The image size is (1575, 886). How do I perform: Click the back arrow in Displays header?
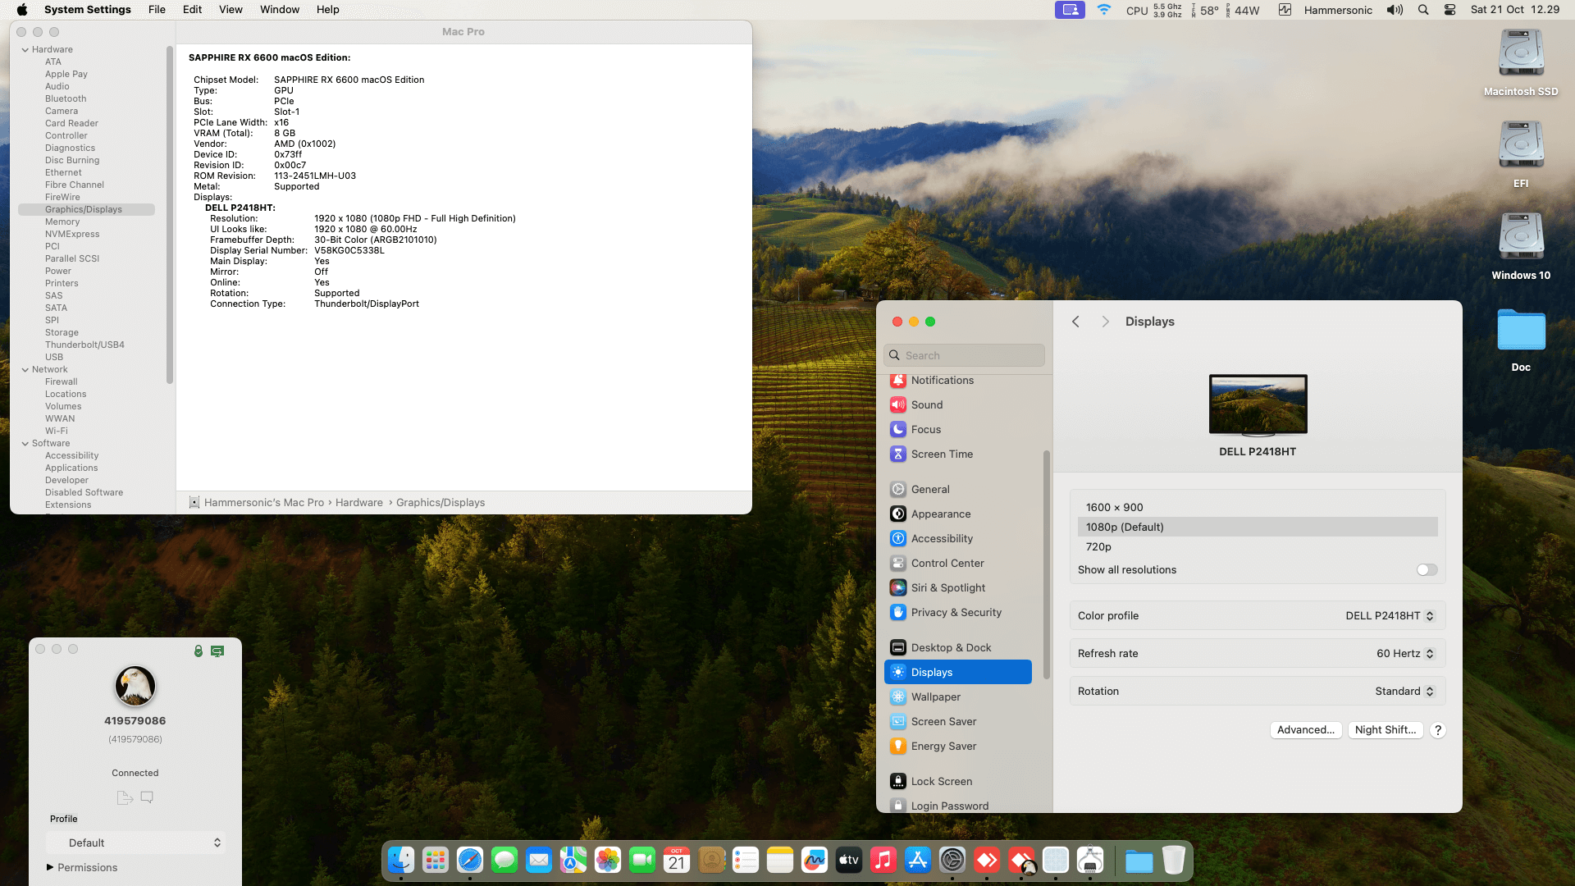pyautogui.click(x=1075, y=322)
